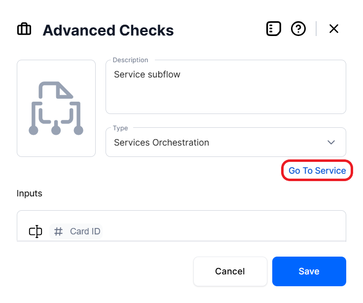Follow the Go To Service link
The height and width of the screenshot is (303, 363).
point(317,171)
